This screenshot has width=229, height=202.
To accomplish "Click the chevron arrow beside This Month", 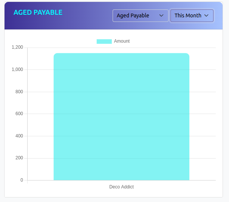I will [x=206, y=15].
